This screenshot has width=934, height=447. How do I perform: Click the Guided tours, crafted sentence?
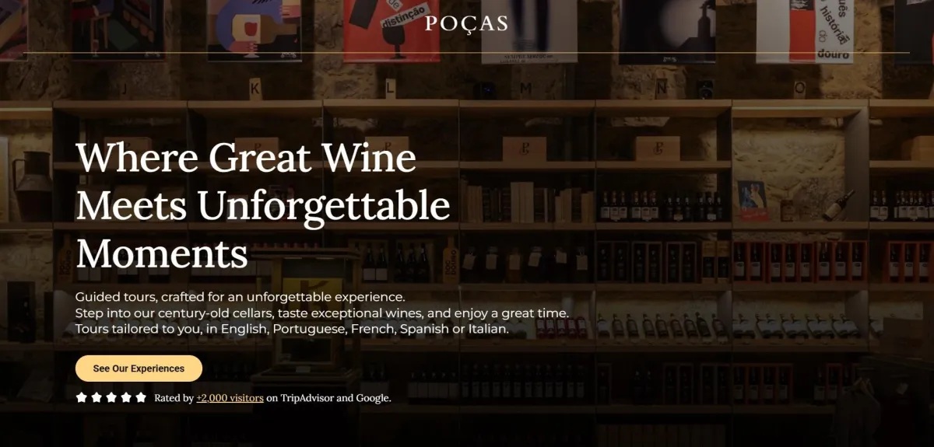(x=241, y=297)
